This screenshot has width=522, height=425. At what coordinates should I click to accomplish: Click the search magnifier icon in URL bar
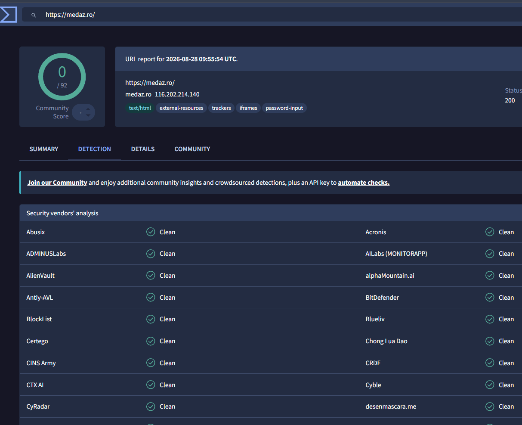34,15
